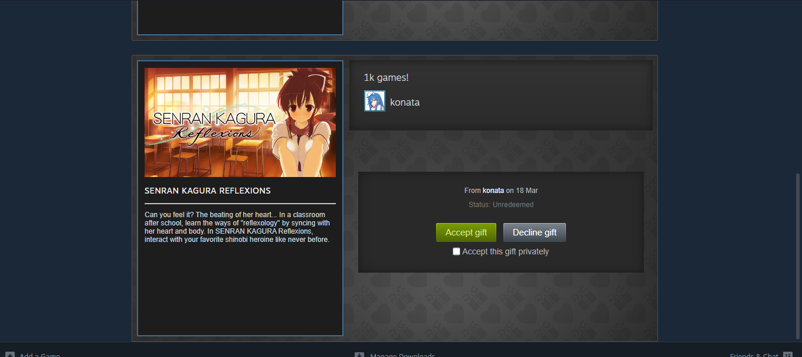Click the SENRAN KAGURA REFLEXIONS title text

[x=208, y=191]
